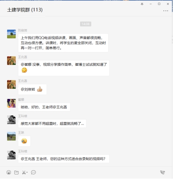This screenshot has height=179, width=173.
Task: Toggle the pin window on top icon
Action: pos(142,4)
